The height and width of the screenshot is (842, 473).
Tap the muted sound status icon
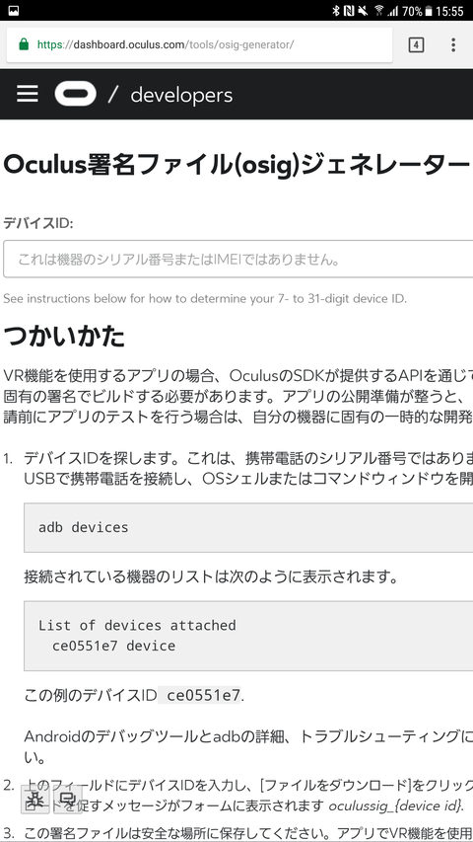pos(364,10)
